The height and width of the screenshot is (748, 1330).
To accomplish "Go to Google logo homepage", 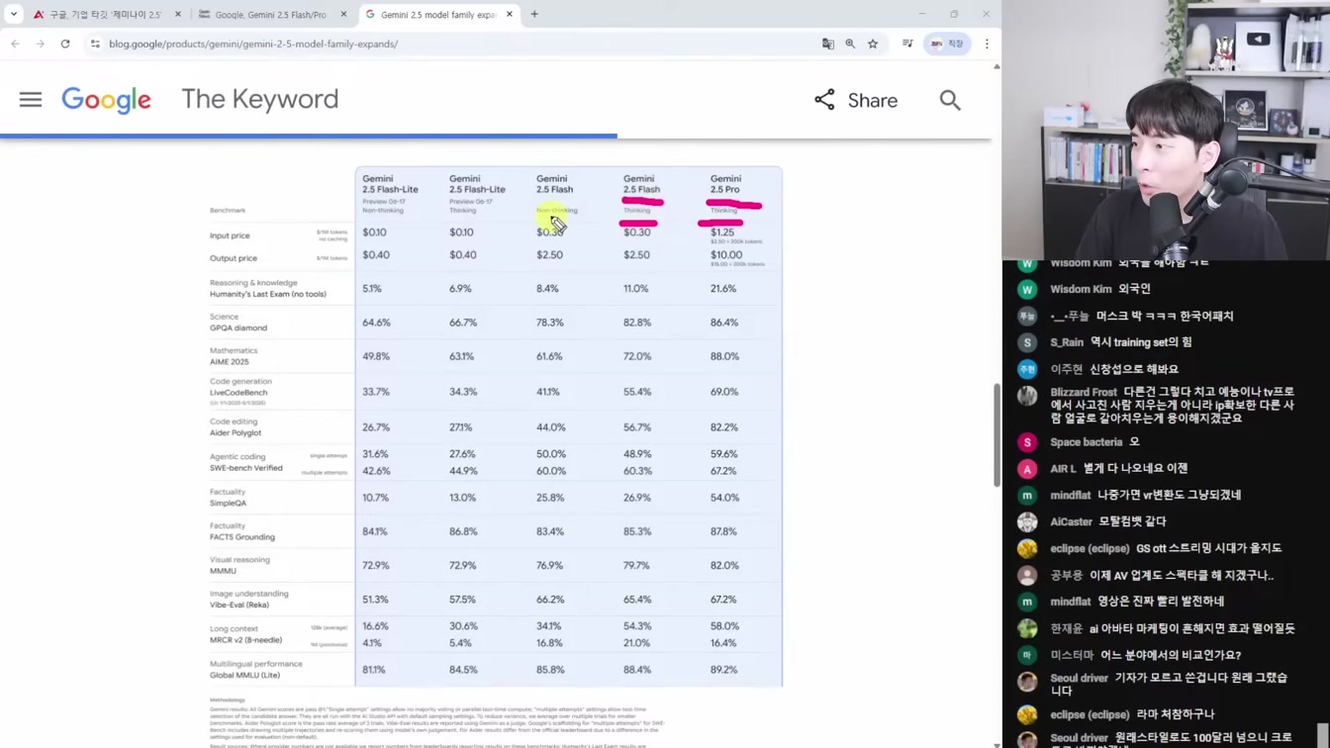I will coord(106,100).
